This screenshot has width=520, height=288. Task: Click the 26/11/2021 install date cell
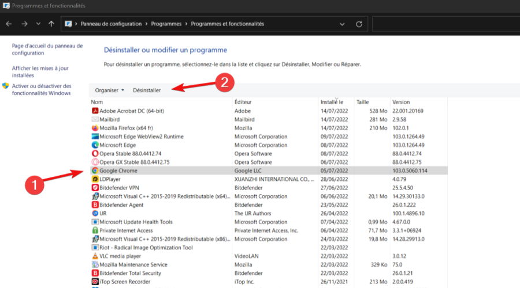pyautogui.click(x=335, y=282)
